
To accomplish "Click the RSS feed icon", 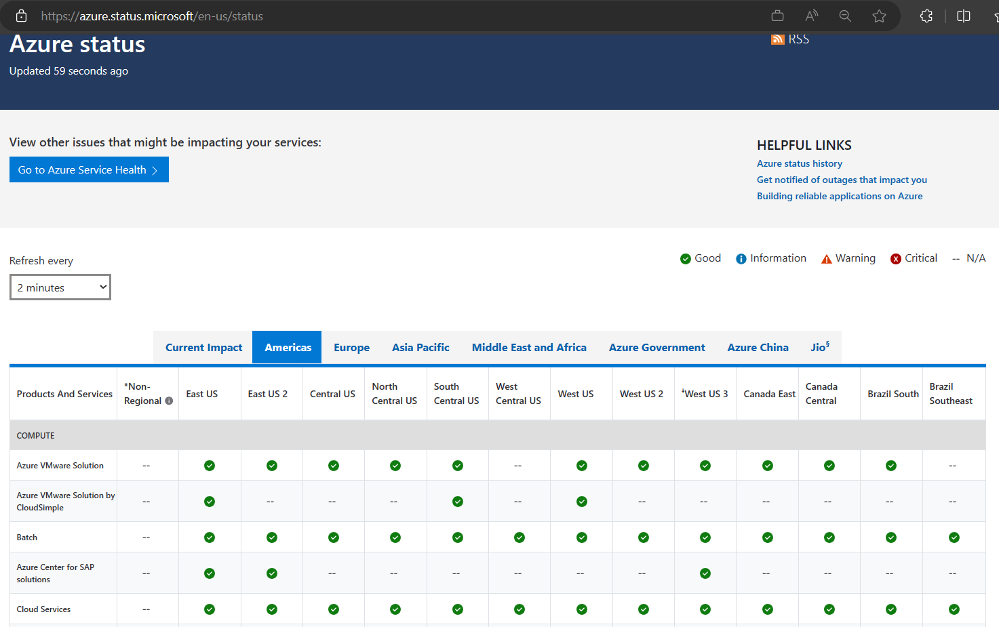I will (x=777, y=39).
